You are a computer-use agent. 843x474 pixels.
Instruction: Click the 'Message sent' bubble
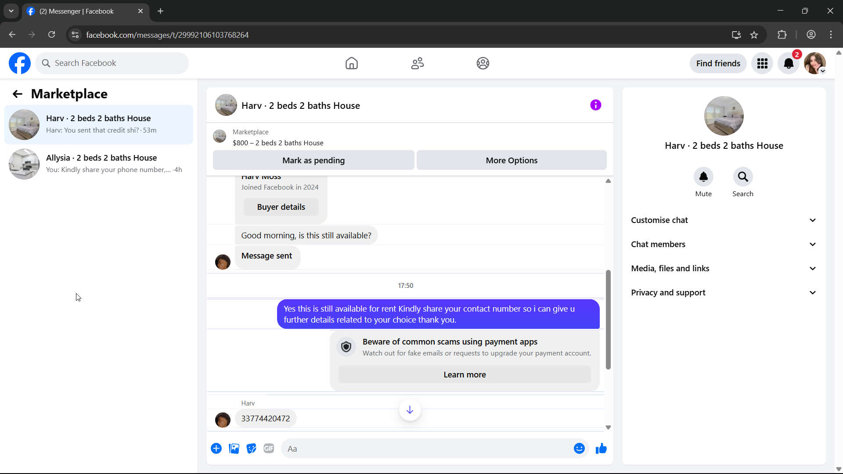[267, 257]
